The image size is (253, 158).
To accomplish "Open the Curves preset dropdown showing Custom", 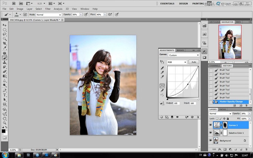I will tap(184, 55).
